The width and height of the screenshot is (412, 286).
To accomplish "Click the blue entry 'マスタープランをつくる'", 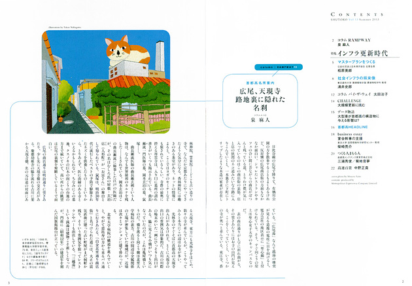I will [356, 62].
